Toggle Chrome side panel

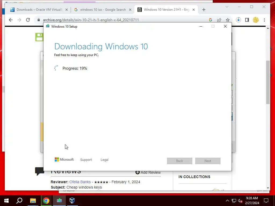(247, 20)
